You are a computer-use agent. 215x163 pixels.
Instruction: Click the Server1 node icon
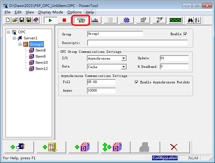pyautogui.click(x=20, y=38)
